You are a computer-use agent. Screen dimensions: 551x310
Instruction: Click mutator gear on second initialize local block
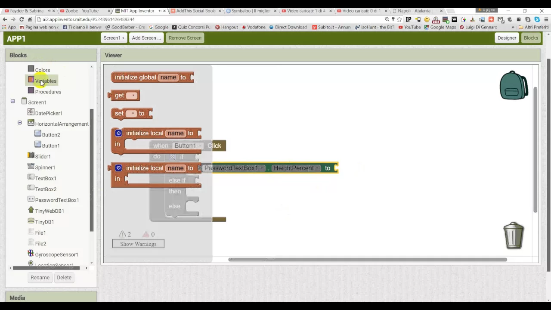click(118, 168)
